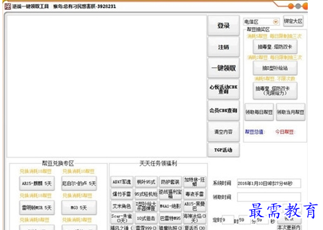Screen dimensions: 323x230
Task: Claim 枫叶95式 reward
Action: (x=146, y=182)
